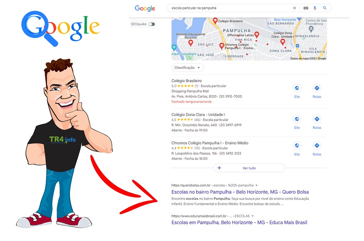Expand the arrow next to querobolsa URL

256,185
